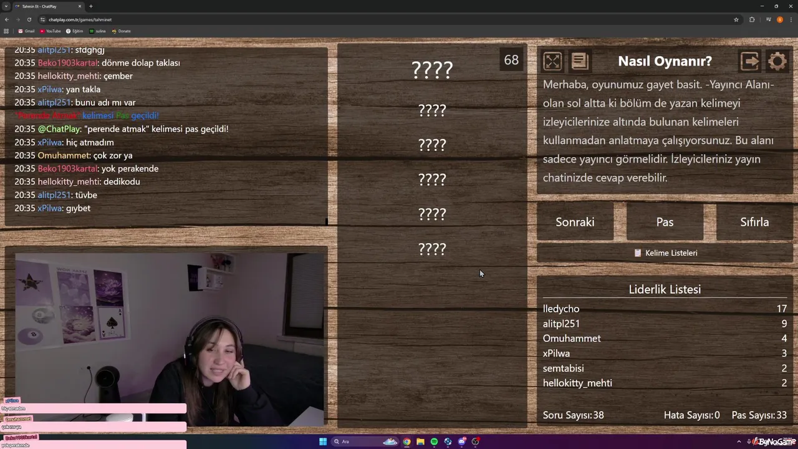Click the Hata Sayısı: 0 counter

(691, 415)
